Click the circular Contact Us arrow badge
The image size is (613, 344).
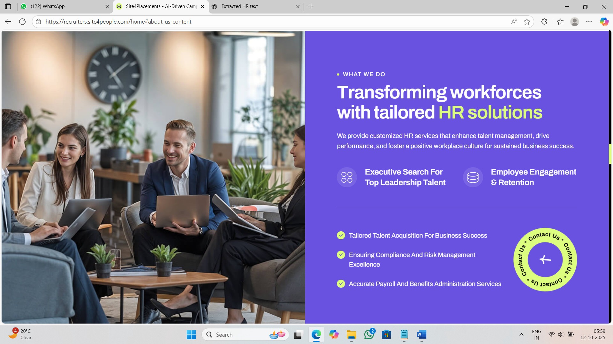coord(545,260)
